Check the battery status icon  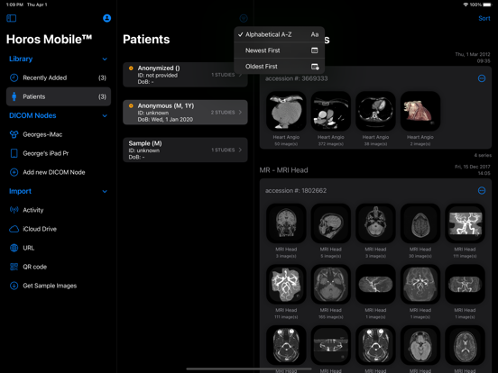487,5
